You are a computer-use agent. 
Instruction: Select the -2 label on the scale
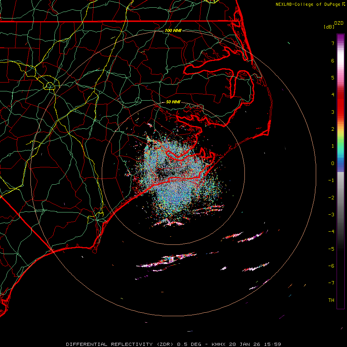[x=331, y=198]
